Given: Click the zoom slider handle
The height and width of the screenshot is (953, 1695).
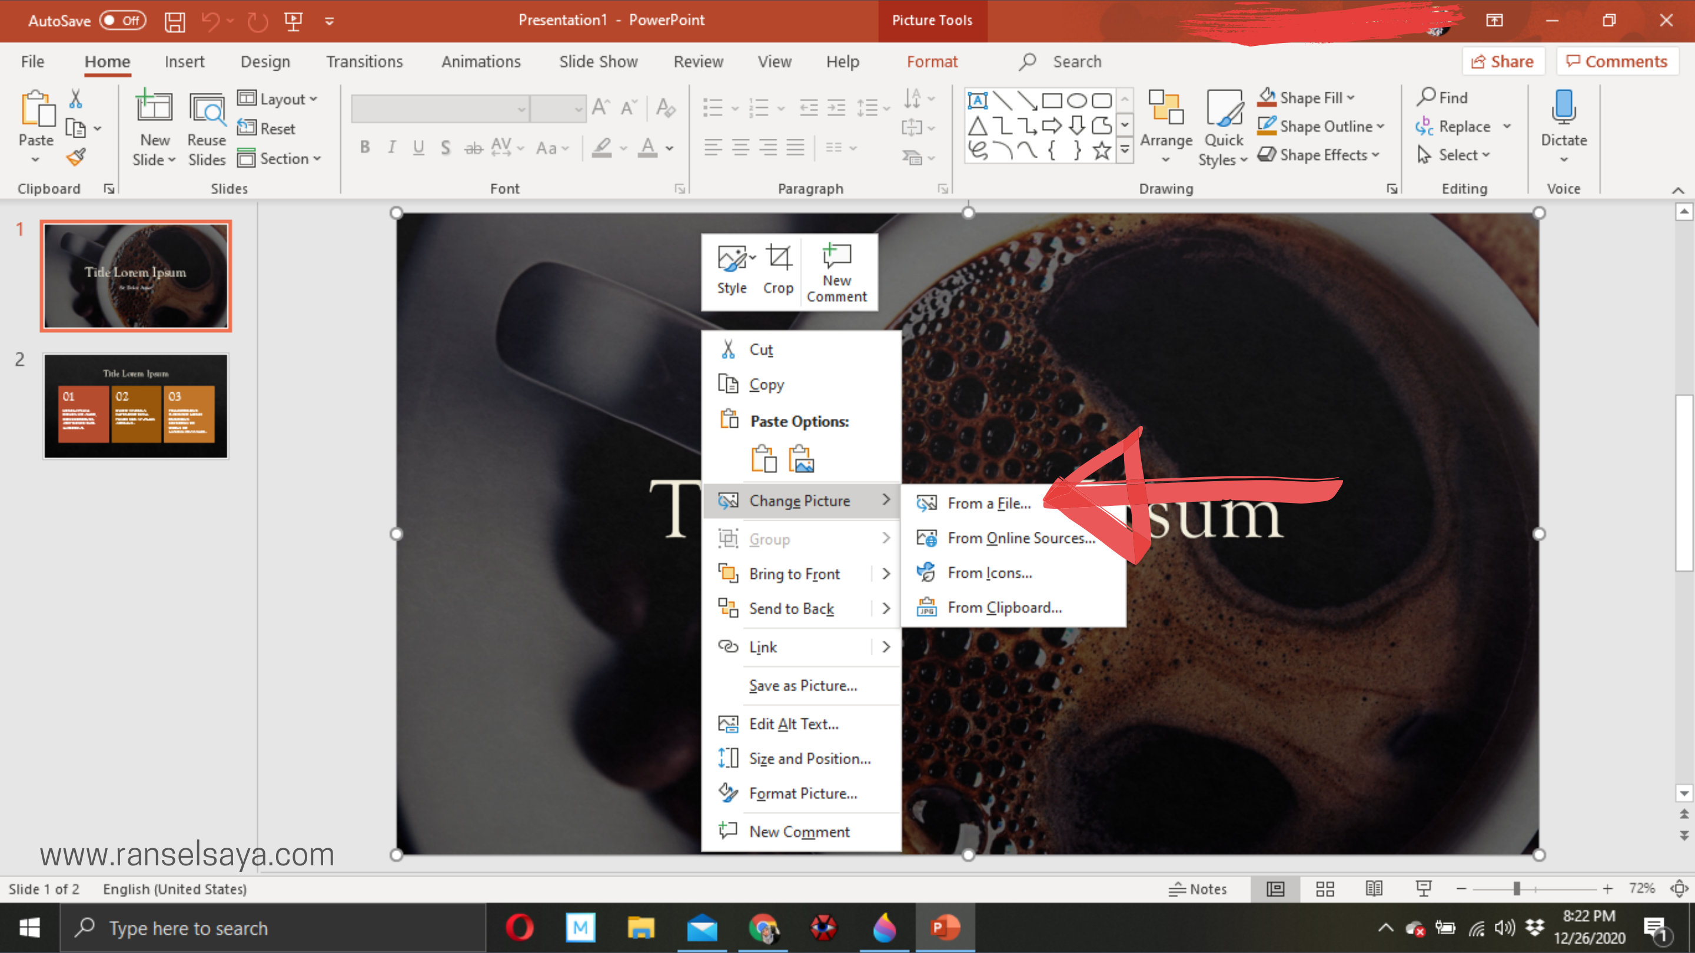Looking at the screenshot, I should [1516, 889].
